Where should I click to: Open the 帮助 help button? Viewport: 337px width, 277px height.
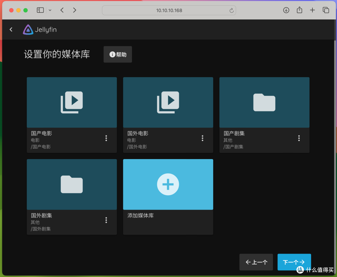pos(118,54)
